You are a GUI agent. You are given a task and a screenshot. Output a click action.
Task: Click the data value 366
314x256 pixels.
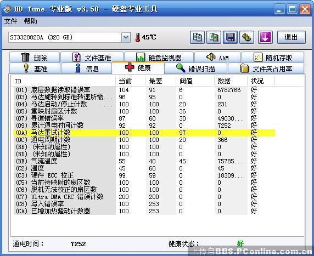pyautogui.click(x=222, y=140)
